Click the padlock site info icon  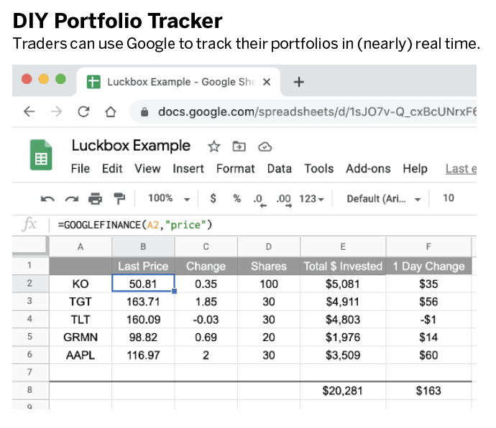(144, 112)
